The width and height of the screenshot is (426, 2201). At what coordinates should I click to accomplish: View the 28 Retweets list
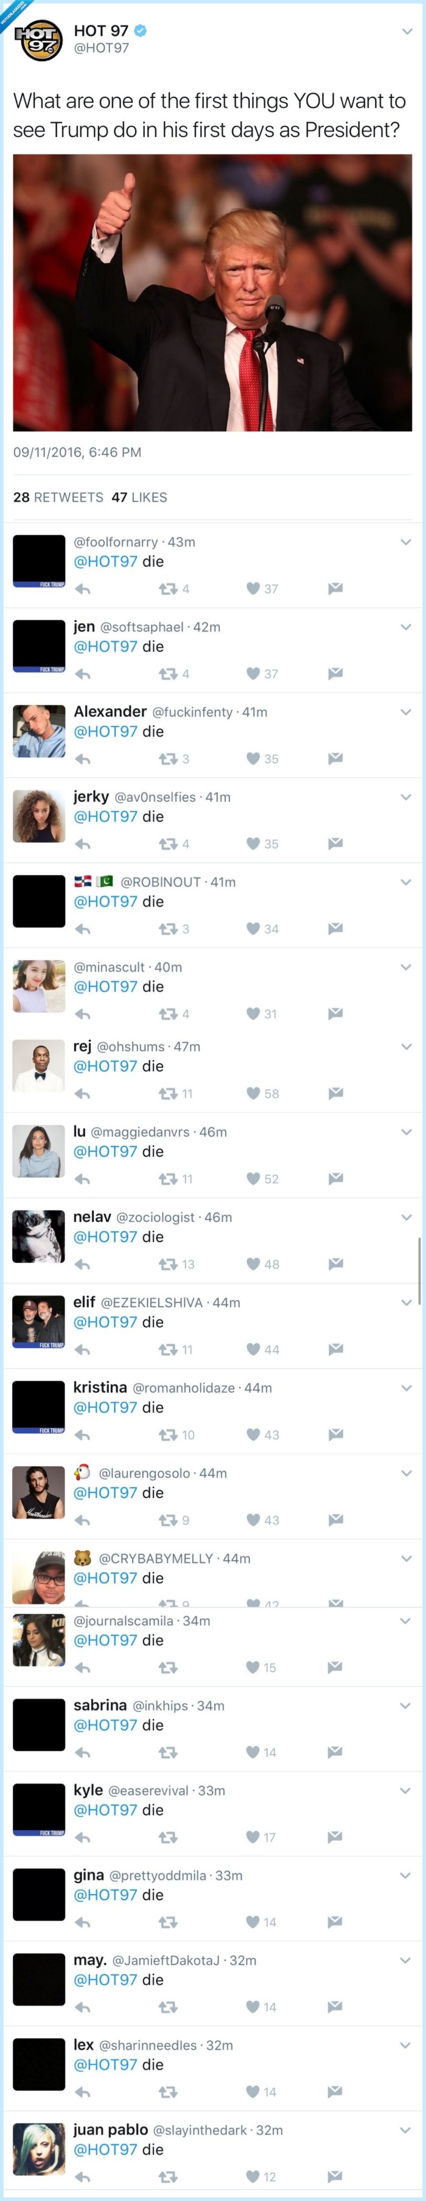58,497
